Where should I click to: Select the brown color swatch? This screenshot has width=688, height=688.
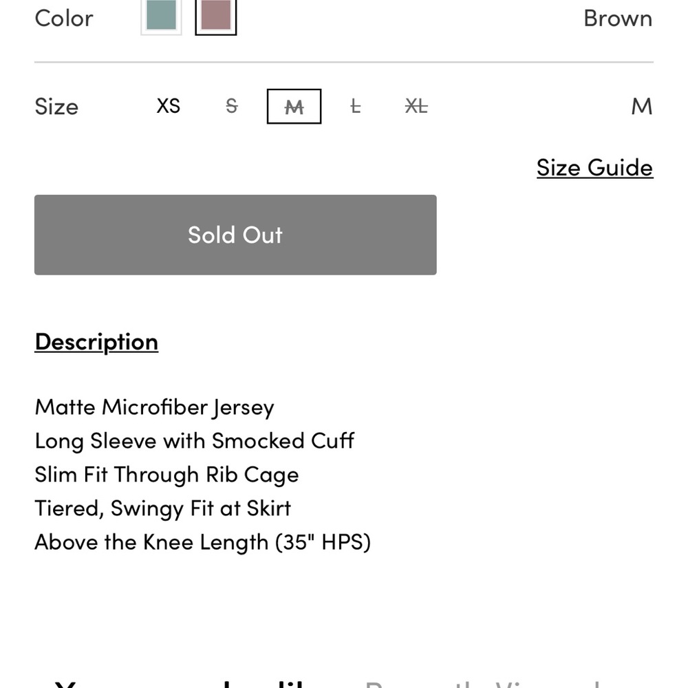(216, 15)
